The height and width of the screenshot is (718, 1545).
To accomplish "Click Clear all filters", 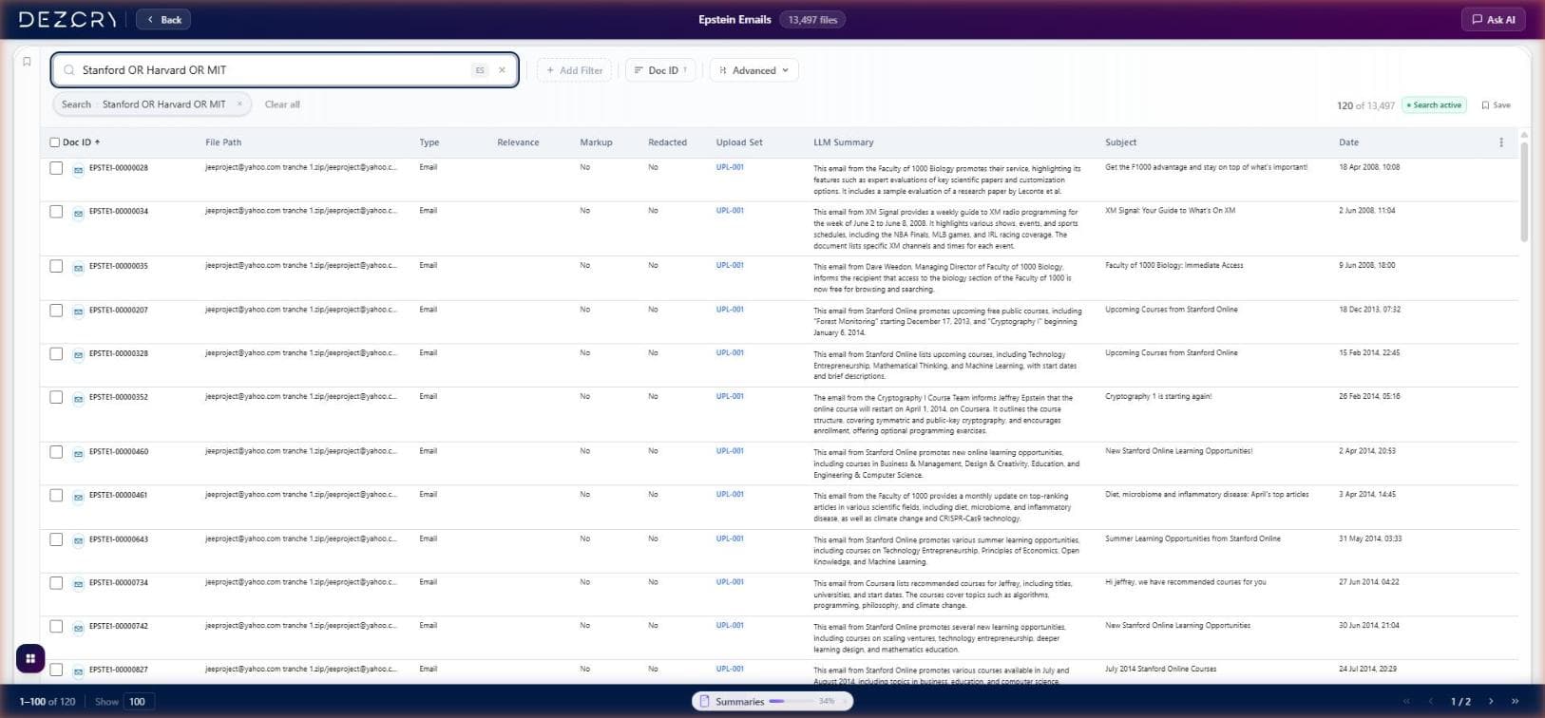I will click(x=282, y=104).
